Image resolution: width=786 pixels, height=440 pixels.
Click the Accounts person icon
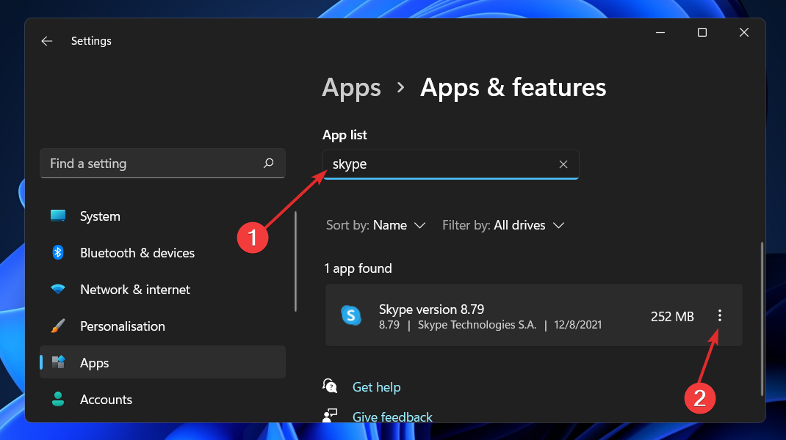(x=58, y=399)
